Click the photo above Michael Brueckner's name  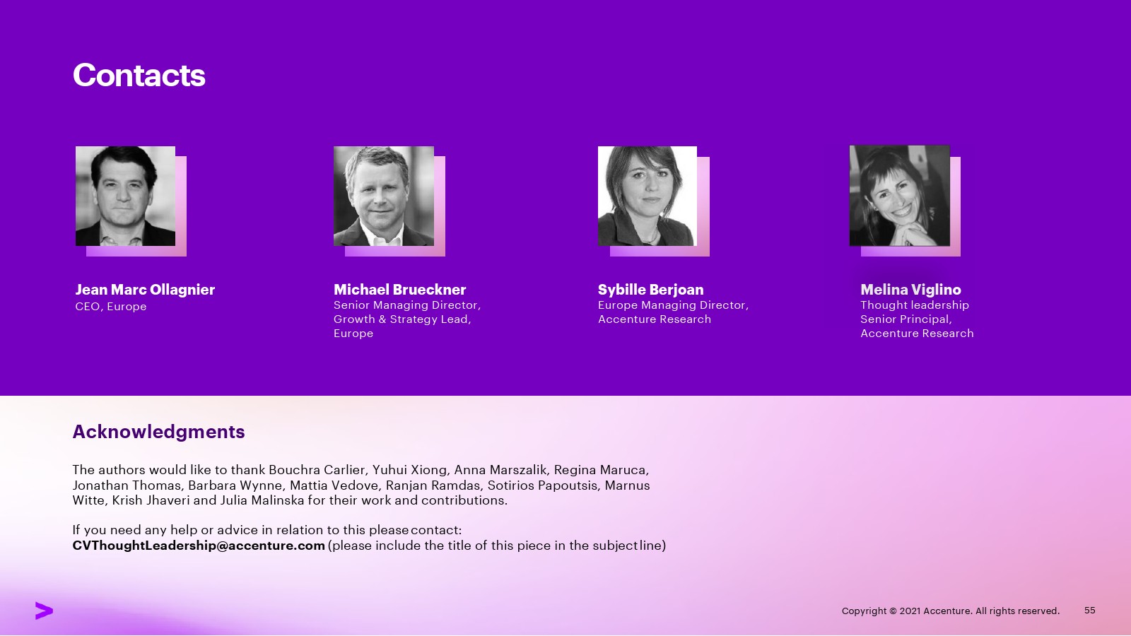pos(384,196)
